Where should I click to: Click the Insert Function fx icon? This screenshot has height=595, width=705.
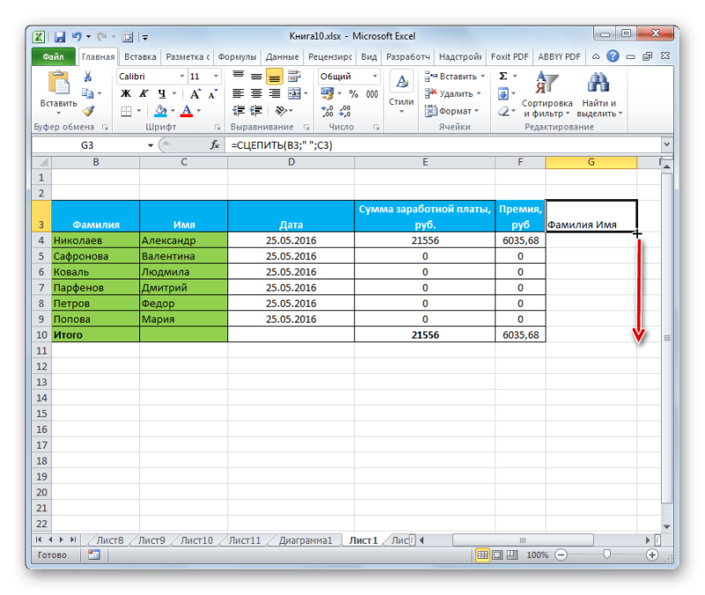tap(215, 145)
